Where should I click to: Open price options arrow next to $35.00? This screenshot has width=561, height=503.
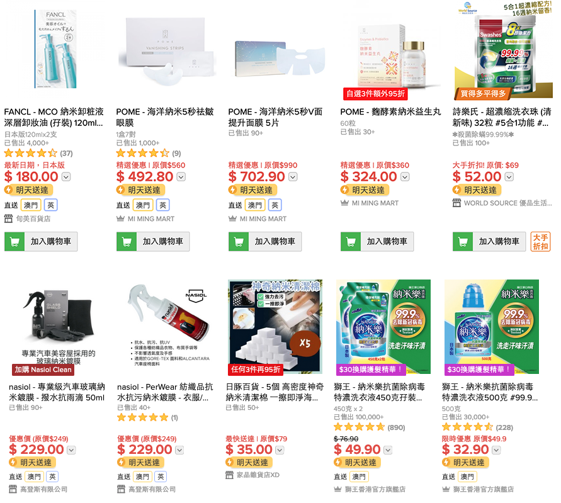pyautogui.click(x=280, y=450)
